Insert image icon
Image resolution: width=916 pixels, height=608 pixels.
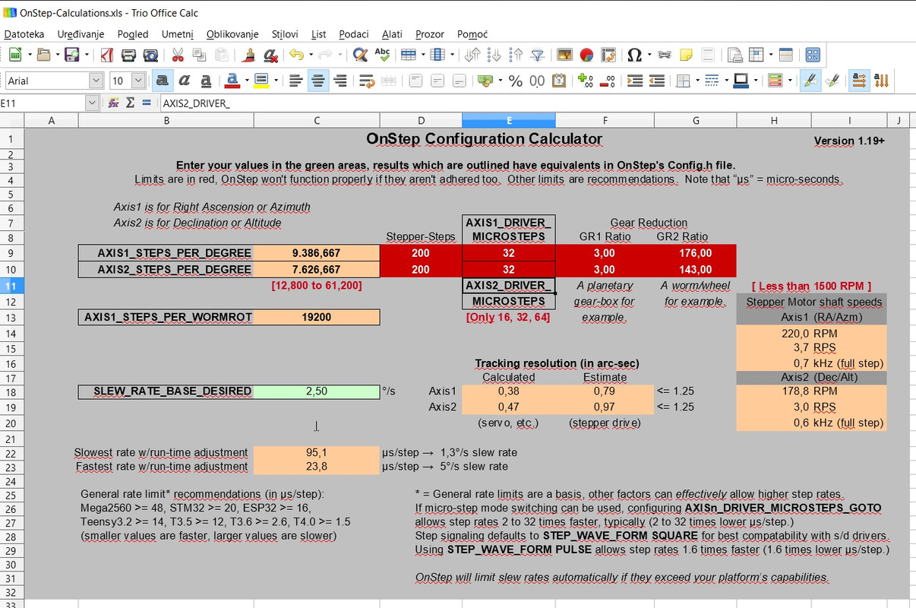point(564,55)
